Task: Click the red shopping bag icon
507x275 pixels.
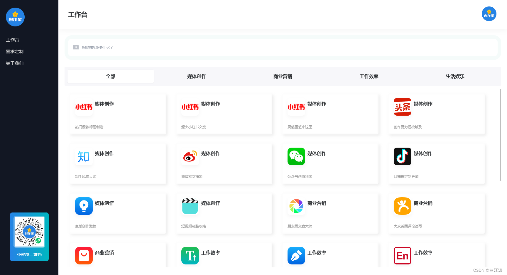Action: (x=84, y=256)
